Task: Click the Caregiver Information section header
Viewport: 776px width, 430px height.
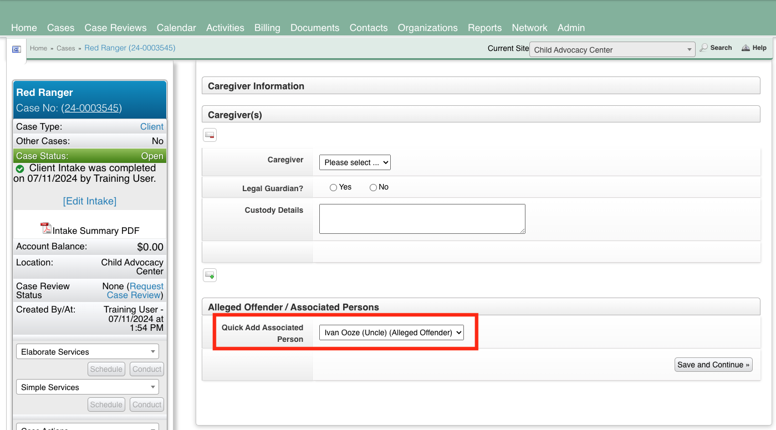Action: click(481, 86)
